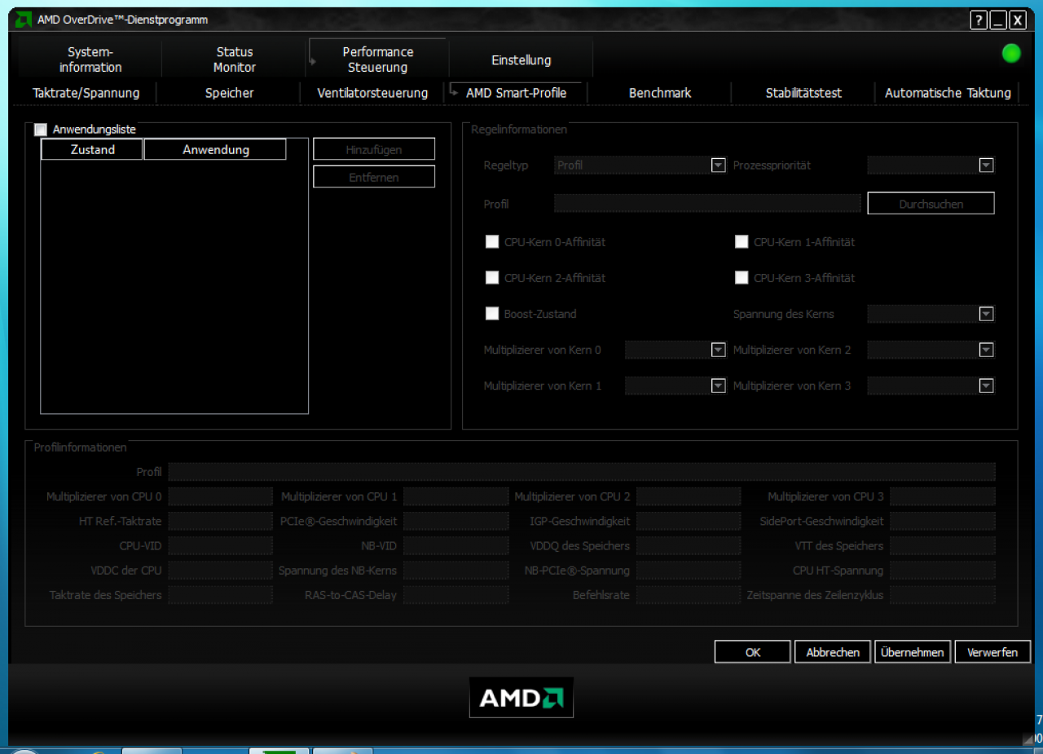Click the Verwerfen button
1043x754 pixels.
click(992, 652)
